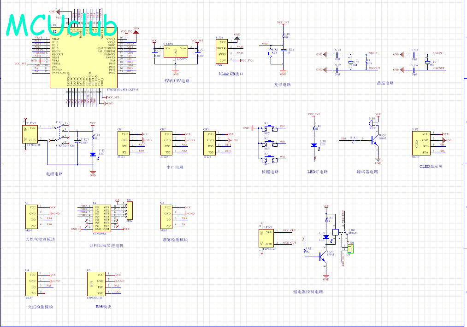Screen dimensions: 467x327
Task: Select the L_R1 1K LED resistor
Action: 314,128
